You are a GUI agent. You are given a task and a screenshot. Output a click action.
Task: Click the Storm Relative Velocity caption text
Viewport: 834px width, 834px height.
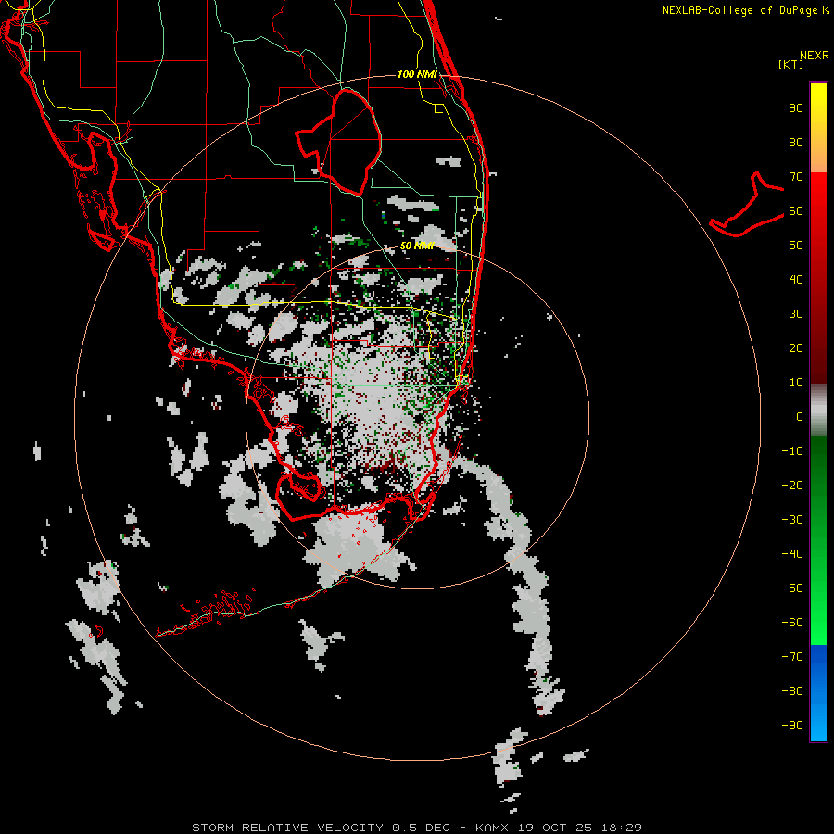[x=417, y=828]
